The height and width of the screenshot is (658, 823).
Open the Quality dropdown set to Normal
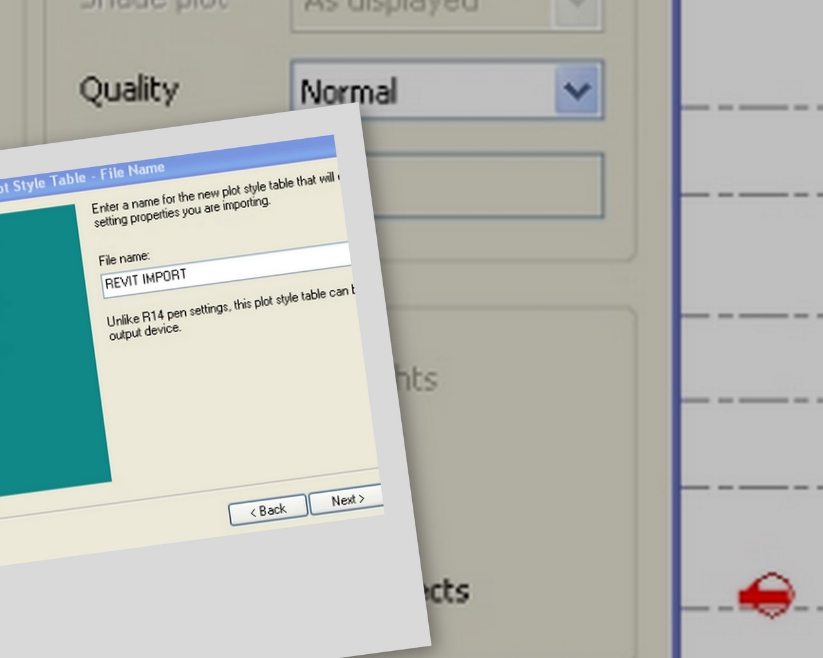(x=447, y=90)
